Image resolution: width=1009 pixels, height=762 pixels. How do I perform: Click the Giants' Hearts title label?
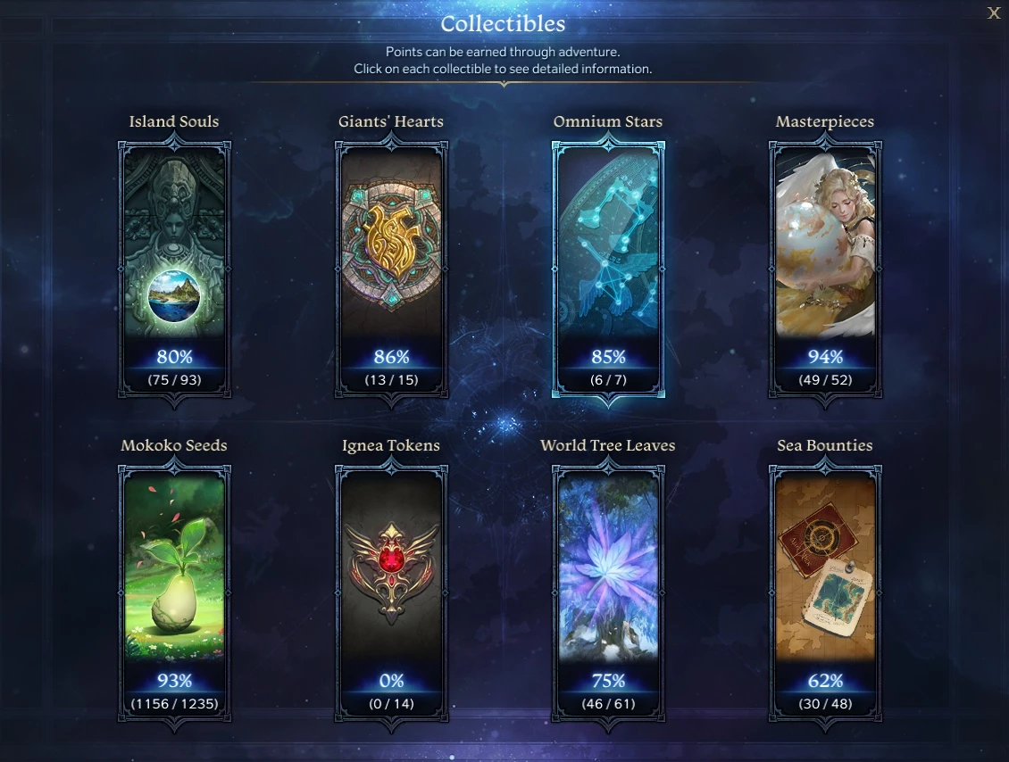click(391, 121)
